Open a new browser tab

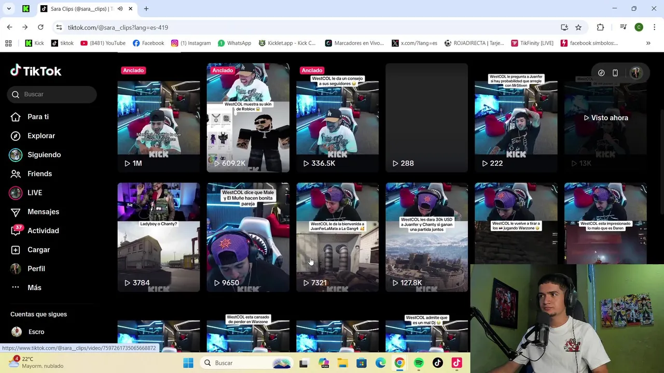coord(146,9)
